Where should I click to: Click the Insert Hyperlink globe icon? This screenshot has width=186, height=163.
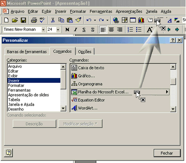(116, 20)
